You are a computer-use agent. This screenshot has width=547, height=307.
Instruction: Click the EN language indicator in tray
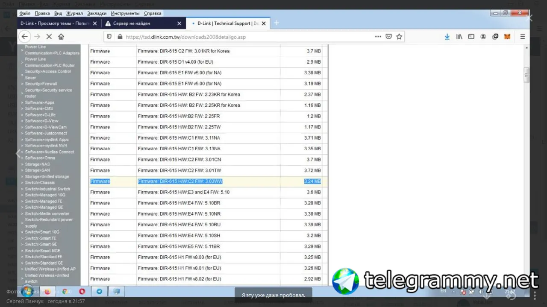tap(443, 290)
